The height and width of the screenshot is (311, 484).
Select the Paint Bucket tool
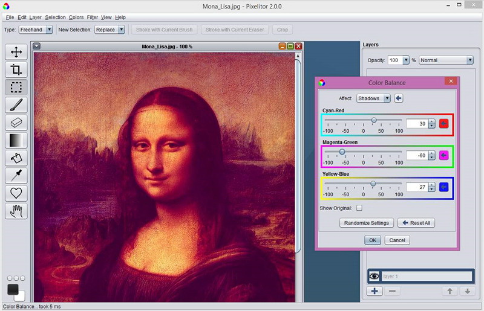(x=16, y=158)
